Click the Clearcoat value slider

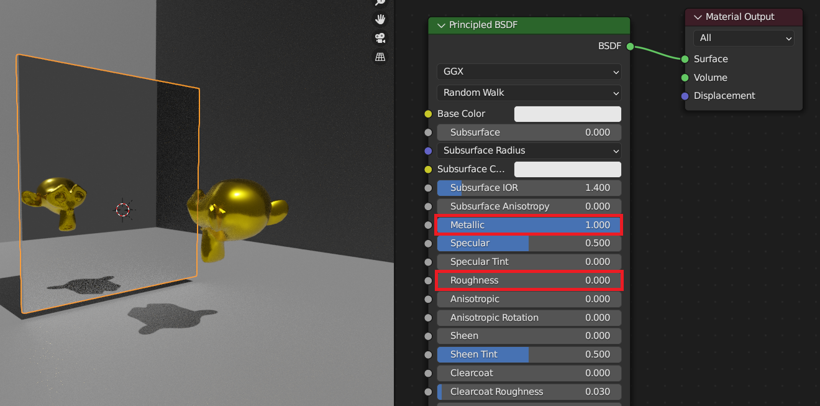point(529,373)
